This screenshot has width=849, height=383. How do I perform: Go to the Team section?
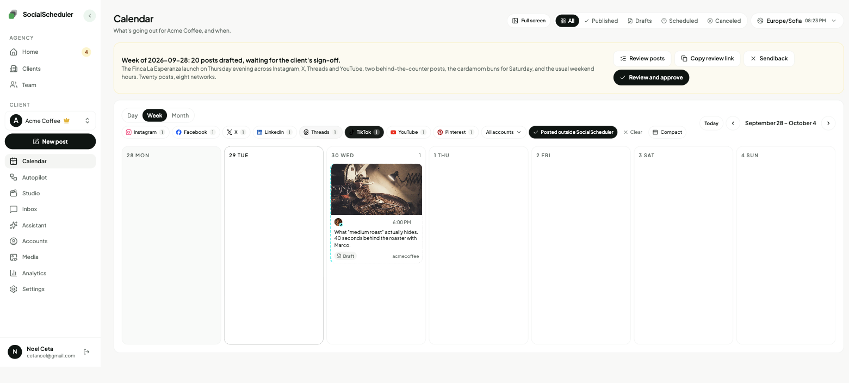point(50,85)
